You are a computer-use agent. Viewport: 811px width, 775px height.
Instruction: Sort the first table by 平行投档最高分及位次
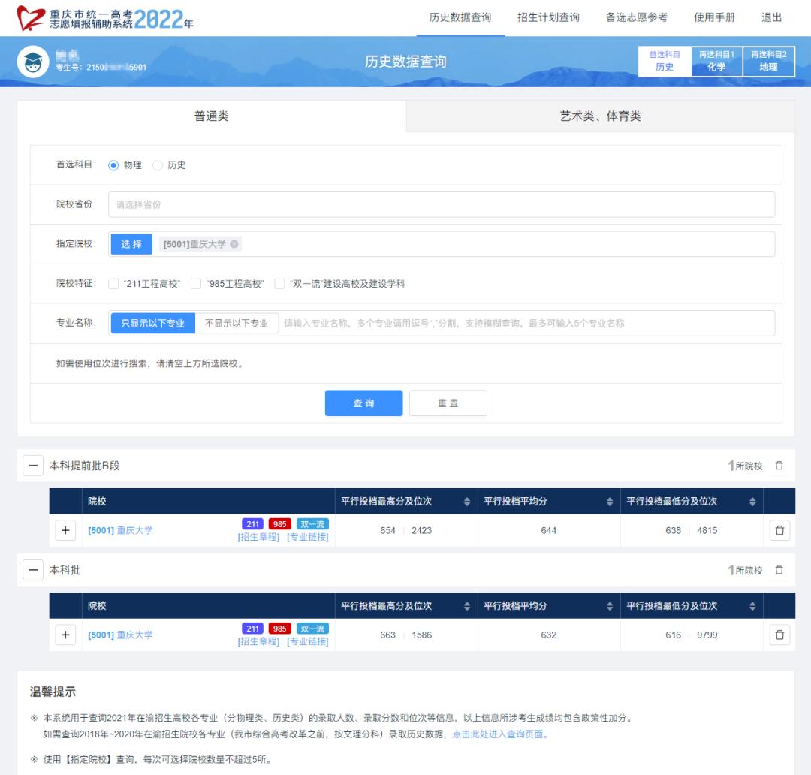click(466, 502)
